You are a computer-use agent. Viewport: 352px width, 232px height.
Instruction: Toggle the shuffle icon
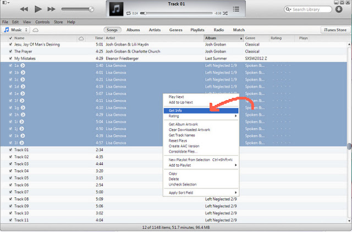pyautogui.click(x=225, y=13)
